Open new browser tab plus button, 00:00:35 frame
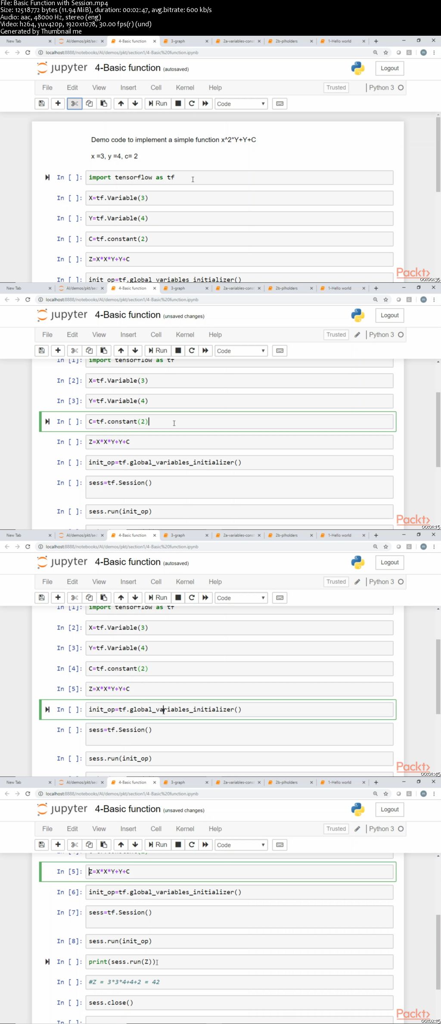 coord(376,41)
